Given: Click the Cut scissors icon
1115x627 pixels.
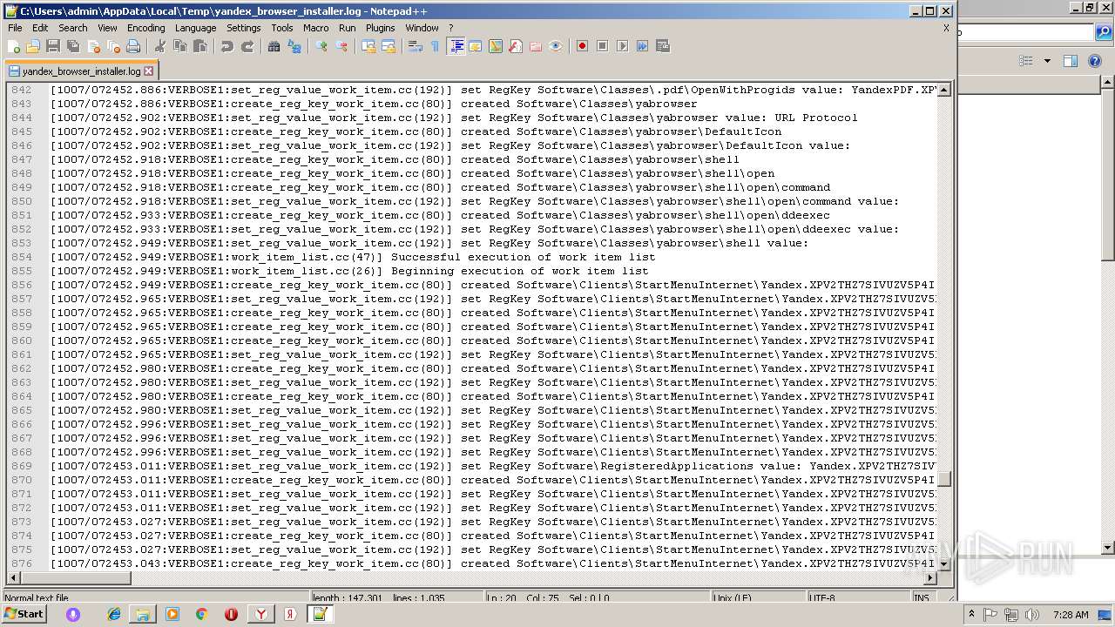Looking at the screenshot, I should coord(159,46).
